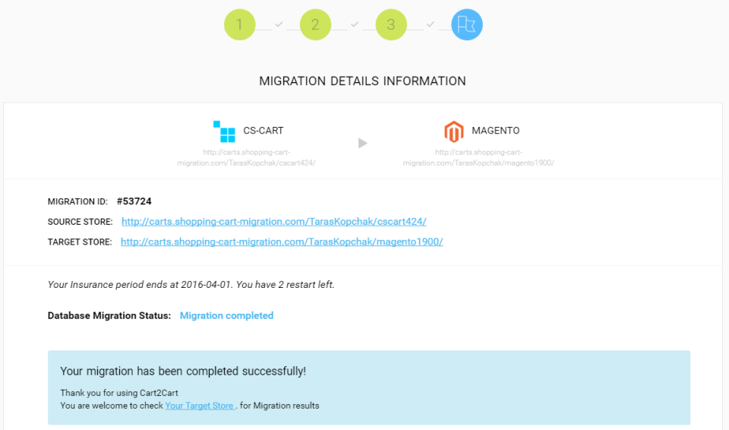
Task: Click the insurance period notice text
Action: coord(191,284)
